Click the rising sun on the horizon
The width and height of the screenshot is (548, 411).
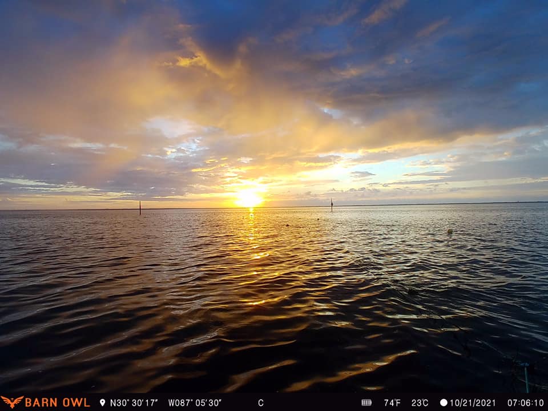tap(249, 198)
